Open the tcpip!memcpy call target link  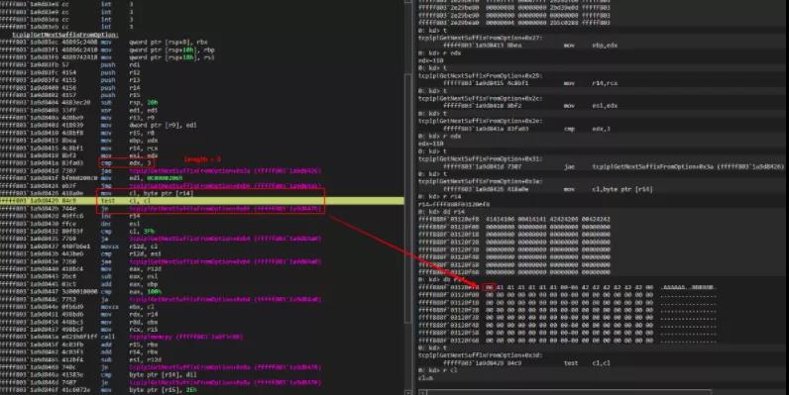click(186, 337)
